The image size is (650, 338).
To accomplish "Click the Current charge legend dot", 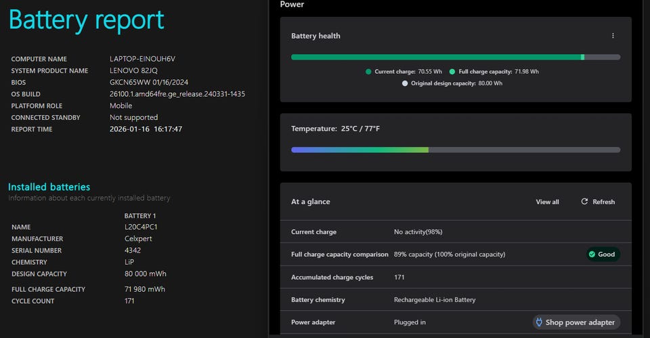I will click(368, 71).
